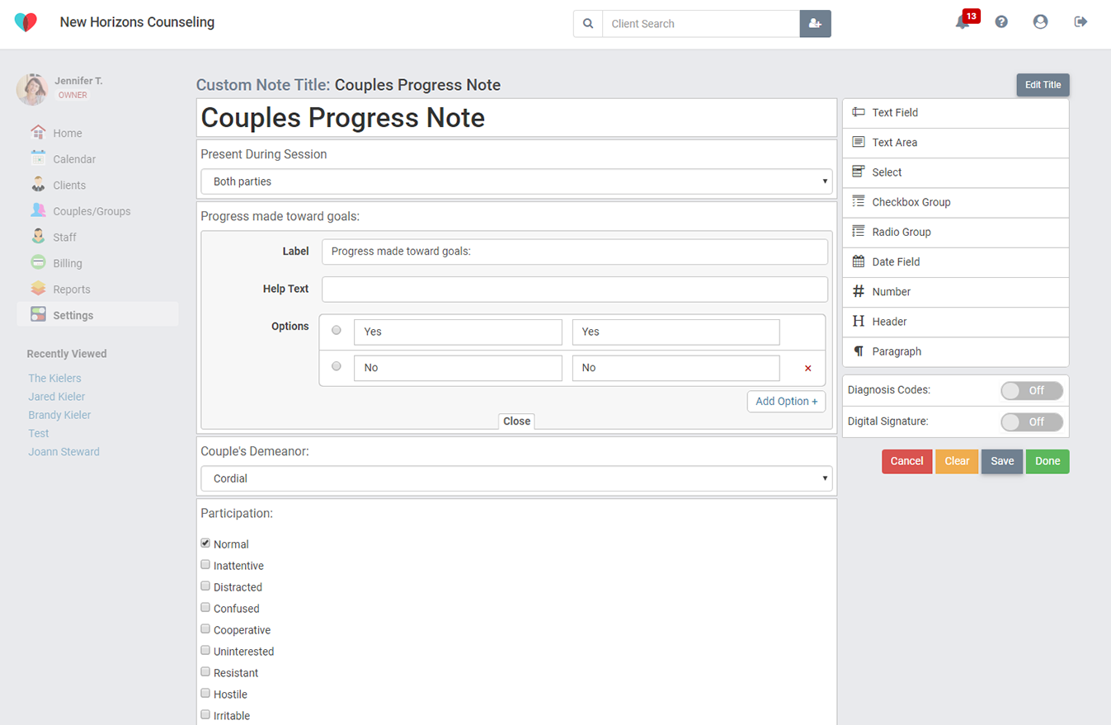1111x725 pixels.
Task: Click the Add Option + button
Action: [x=786, y=401]
